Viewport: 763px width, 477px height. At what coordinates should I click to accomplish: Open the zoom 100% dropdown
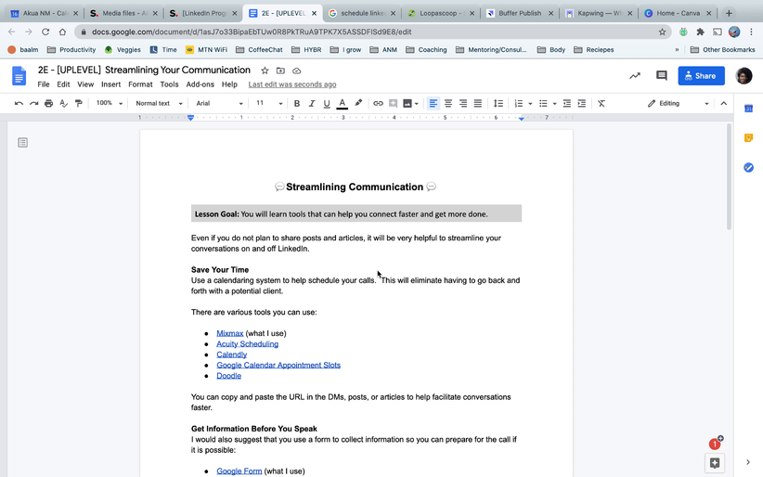pos(109,103)
